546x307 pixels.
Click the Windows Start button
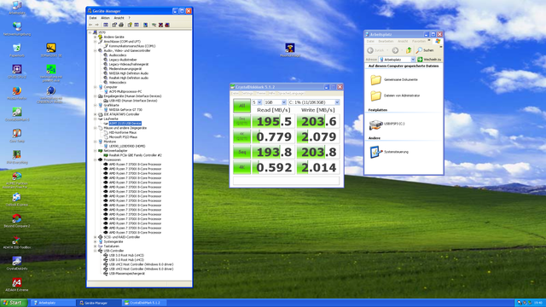coord(14,303)
